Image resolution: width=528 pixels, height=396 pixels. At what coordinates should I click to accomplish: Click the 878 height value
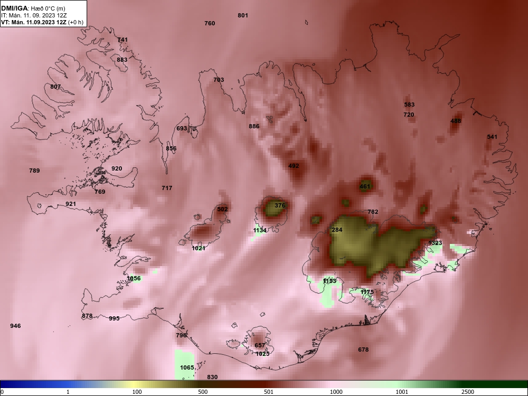click(87, 316)
